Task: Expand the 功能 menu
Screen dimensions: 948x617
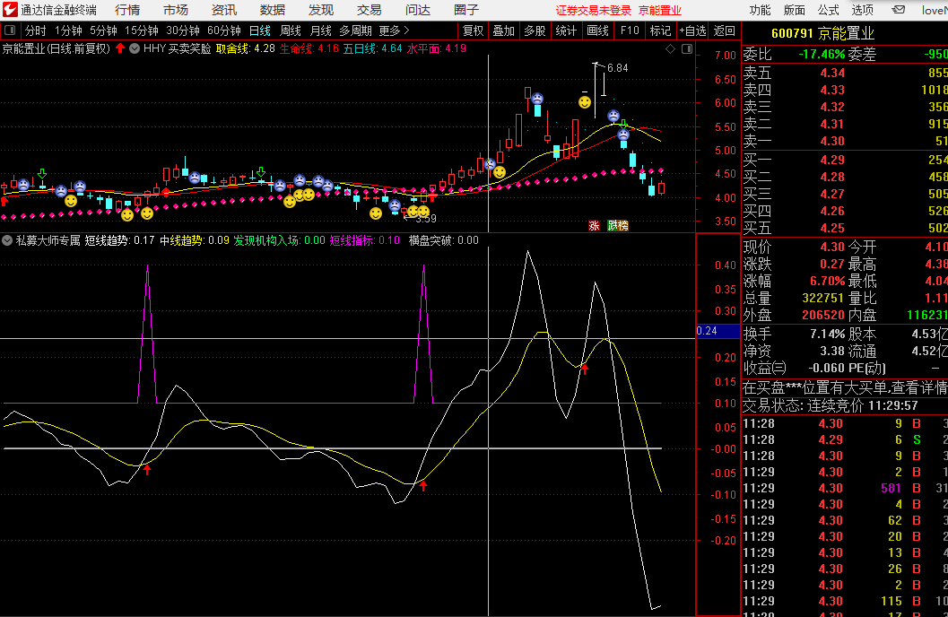Action: click(x=760, y=10)
